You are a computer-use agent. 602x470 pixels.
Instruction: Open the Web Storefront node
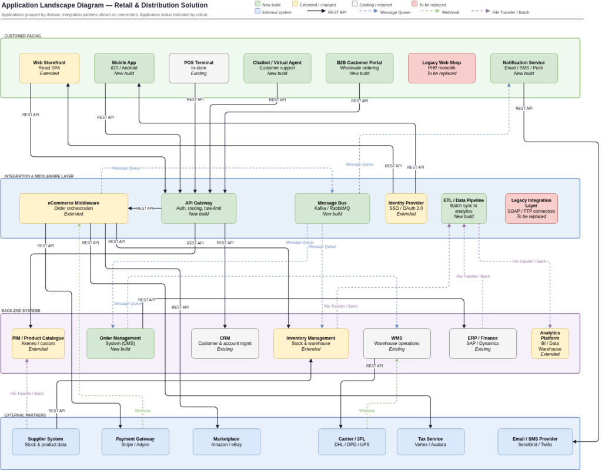[x=49, y=68]
